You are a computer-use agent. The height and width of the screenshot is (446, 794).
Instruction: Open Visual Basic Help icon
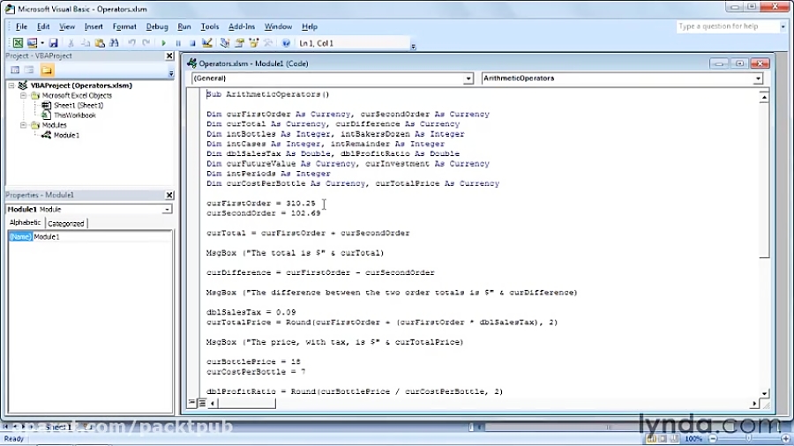pos(286,43)
